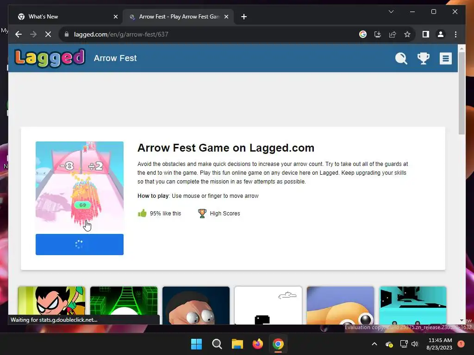This screenshot has width=474, height=355.
Task: Open the Chrome profile avatar
Action: pos(441,34)
